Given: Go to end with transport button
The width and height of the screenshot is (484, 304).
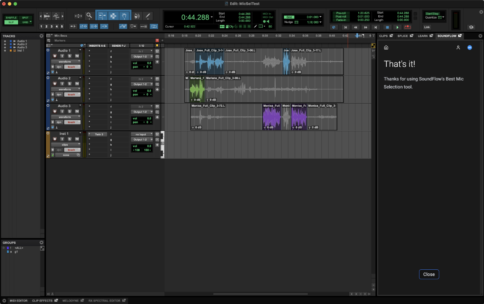Looking at the screenshot, I should (376, 27).
